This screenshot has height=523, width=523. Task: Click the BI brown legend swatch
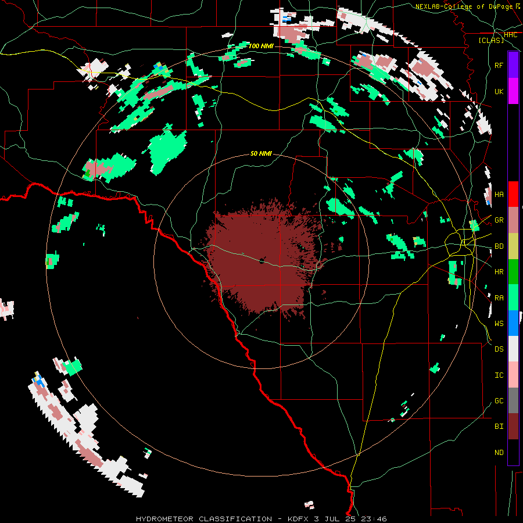pyautogui.click(x=513, y=427)
